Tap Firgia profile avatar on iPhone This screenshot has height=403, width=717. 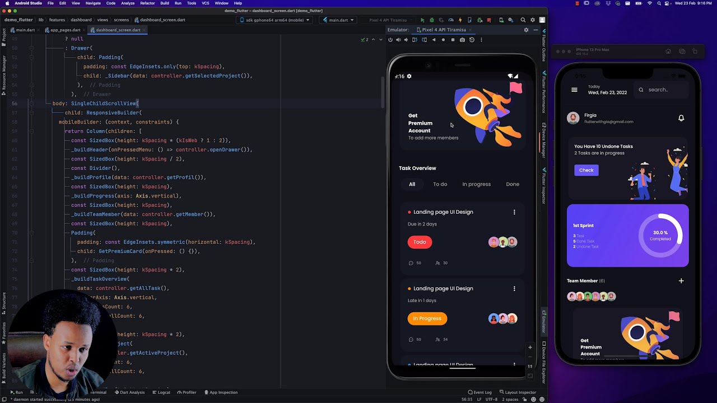tap(572, 118)
